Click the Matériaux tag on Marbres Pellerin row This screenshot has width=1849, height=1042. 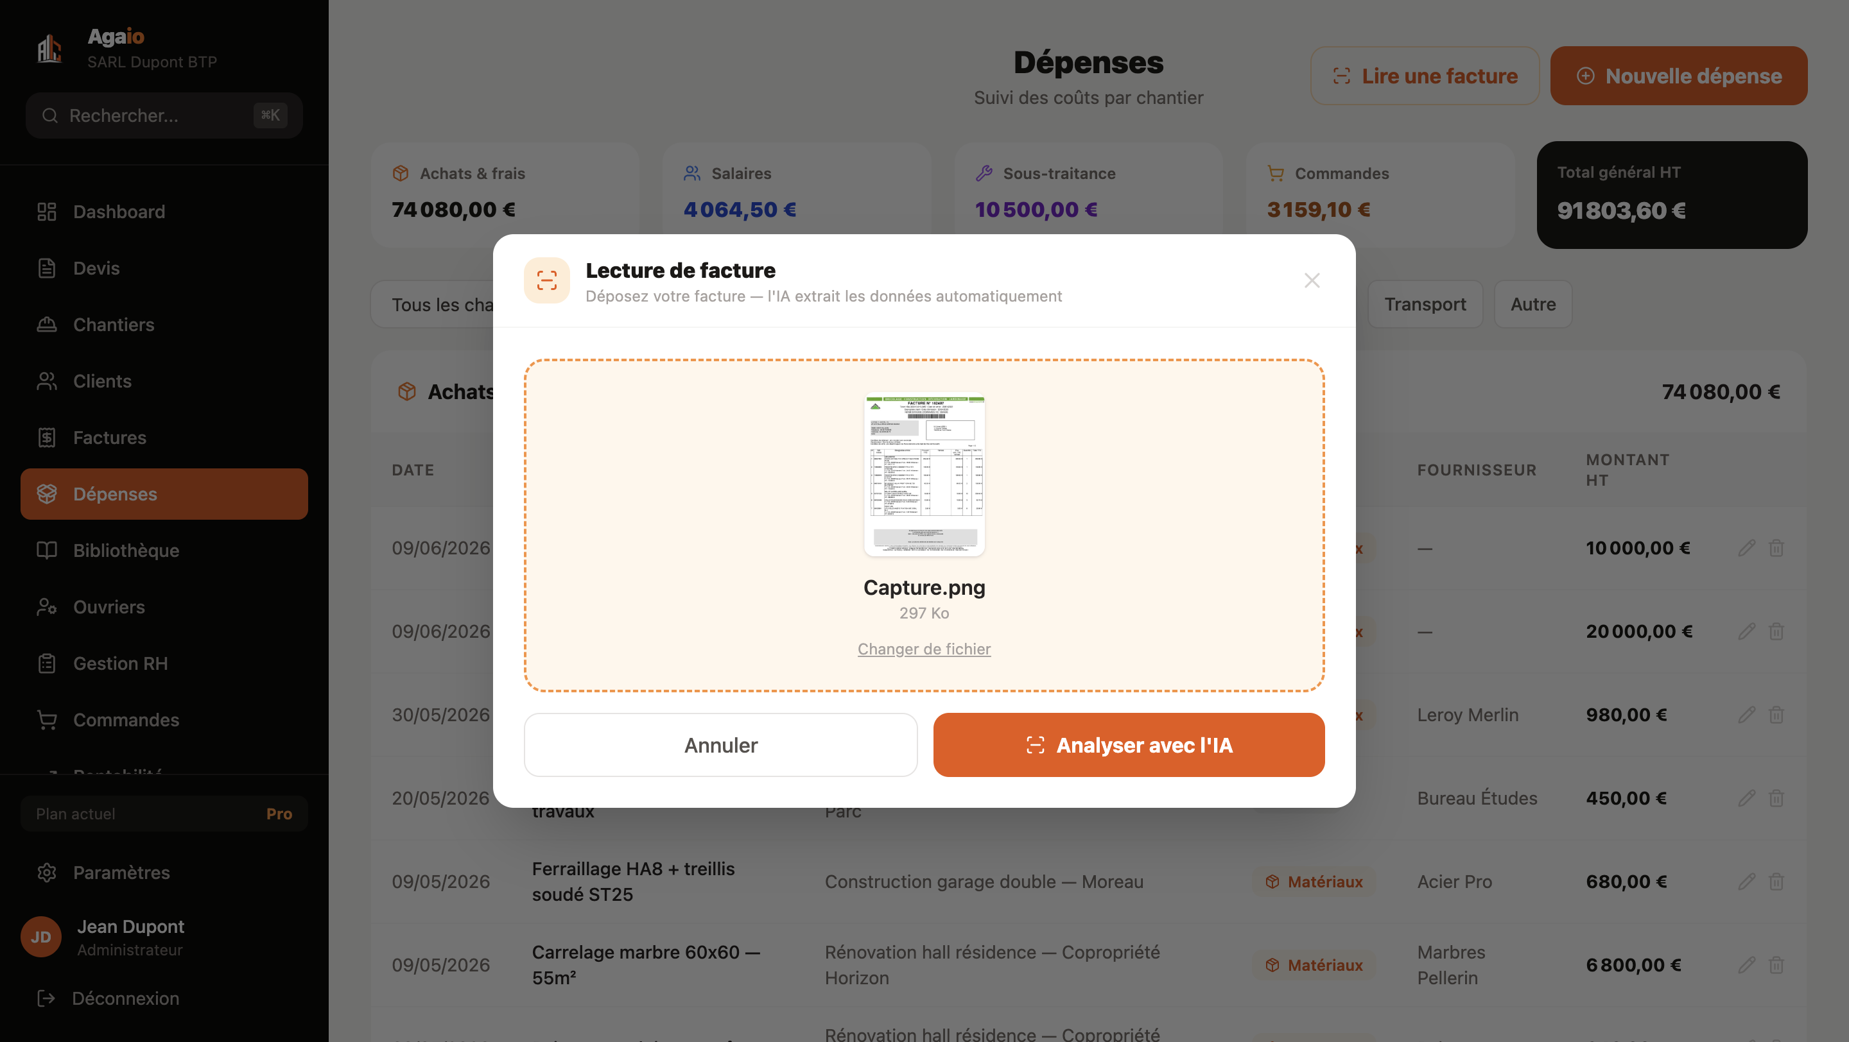1314,964
